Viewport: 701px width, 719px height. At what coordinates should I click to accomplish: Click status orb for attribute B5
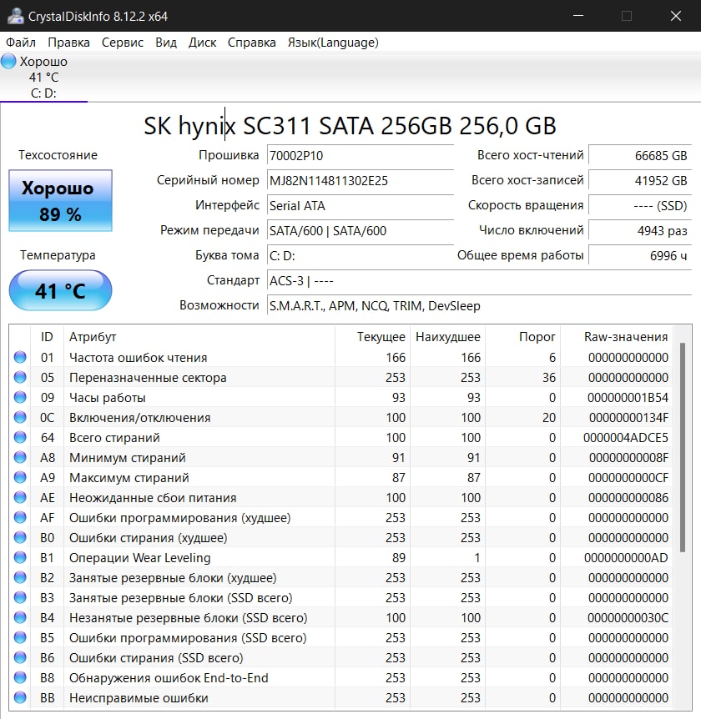[x=20, y=637]
